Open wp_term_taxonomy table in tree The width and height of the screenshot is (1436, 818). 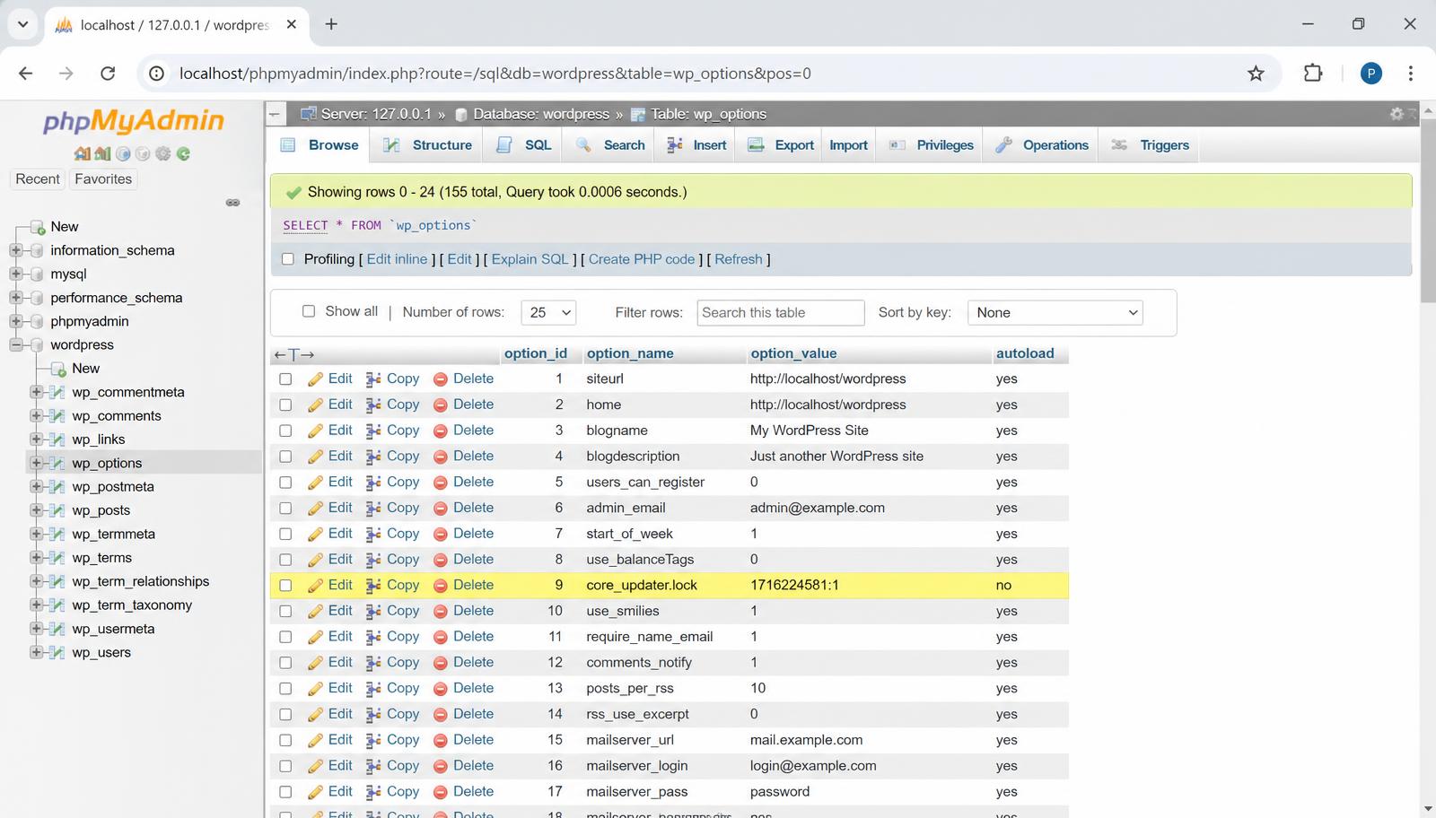[x=132, y=605]
